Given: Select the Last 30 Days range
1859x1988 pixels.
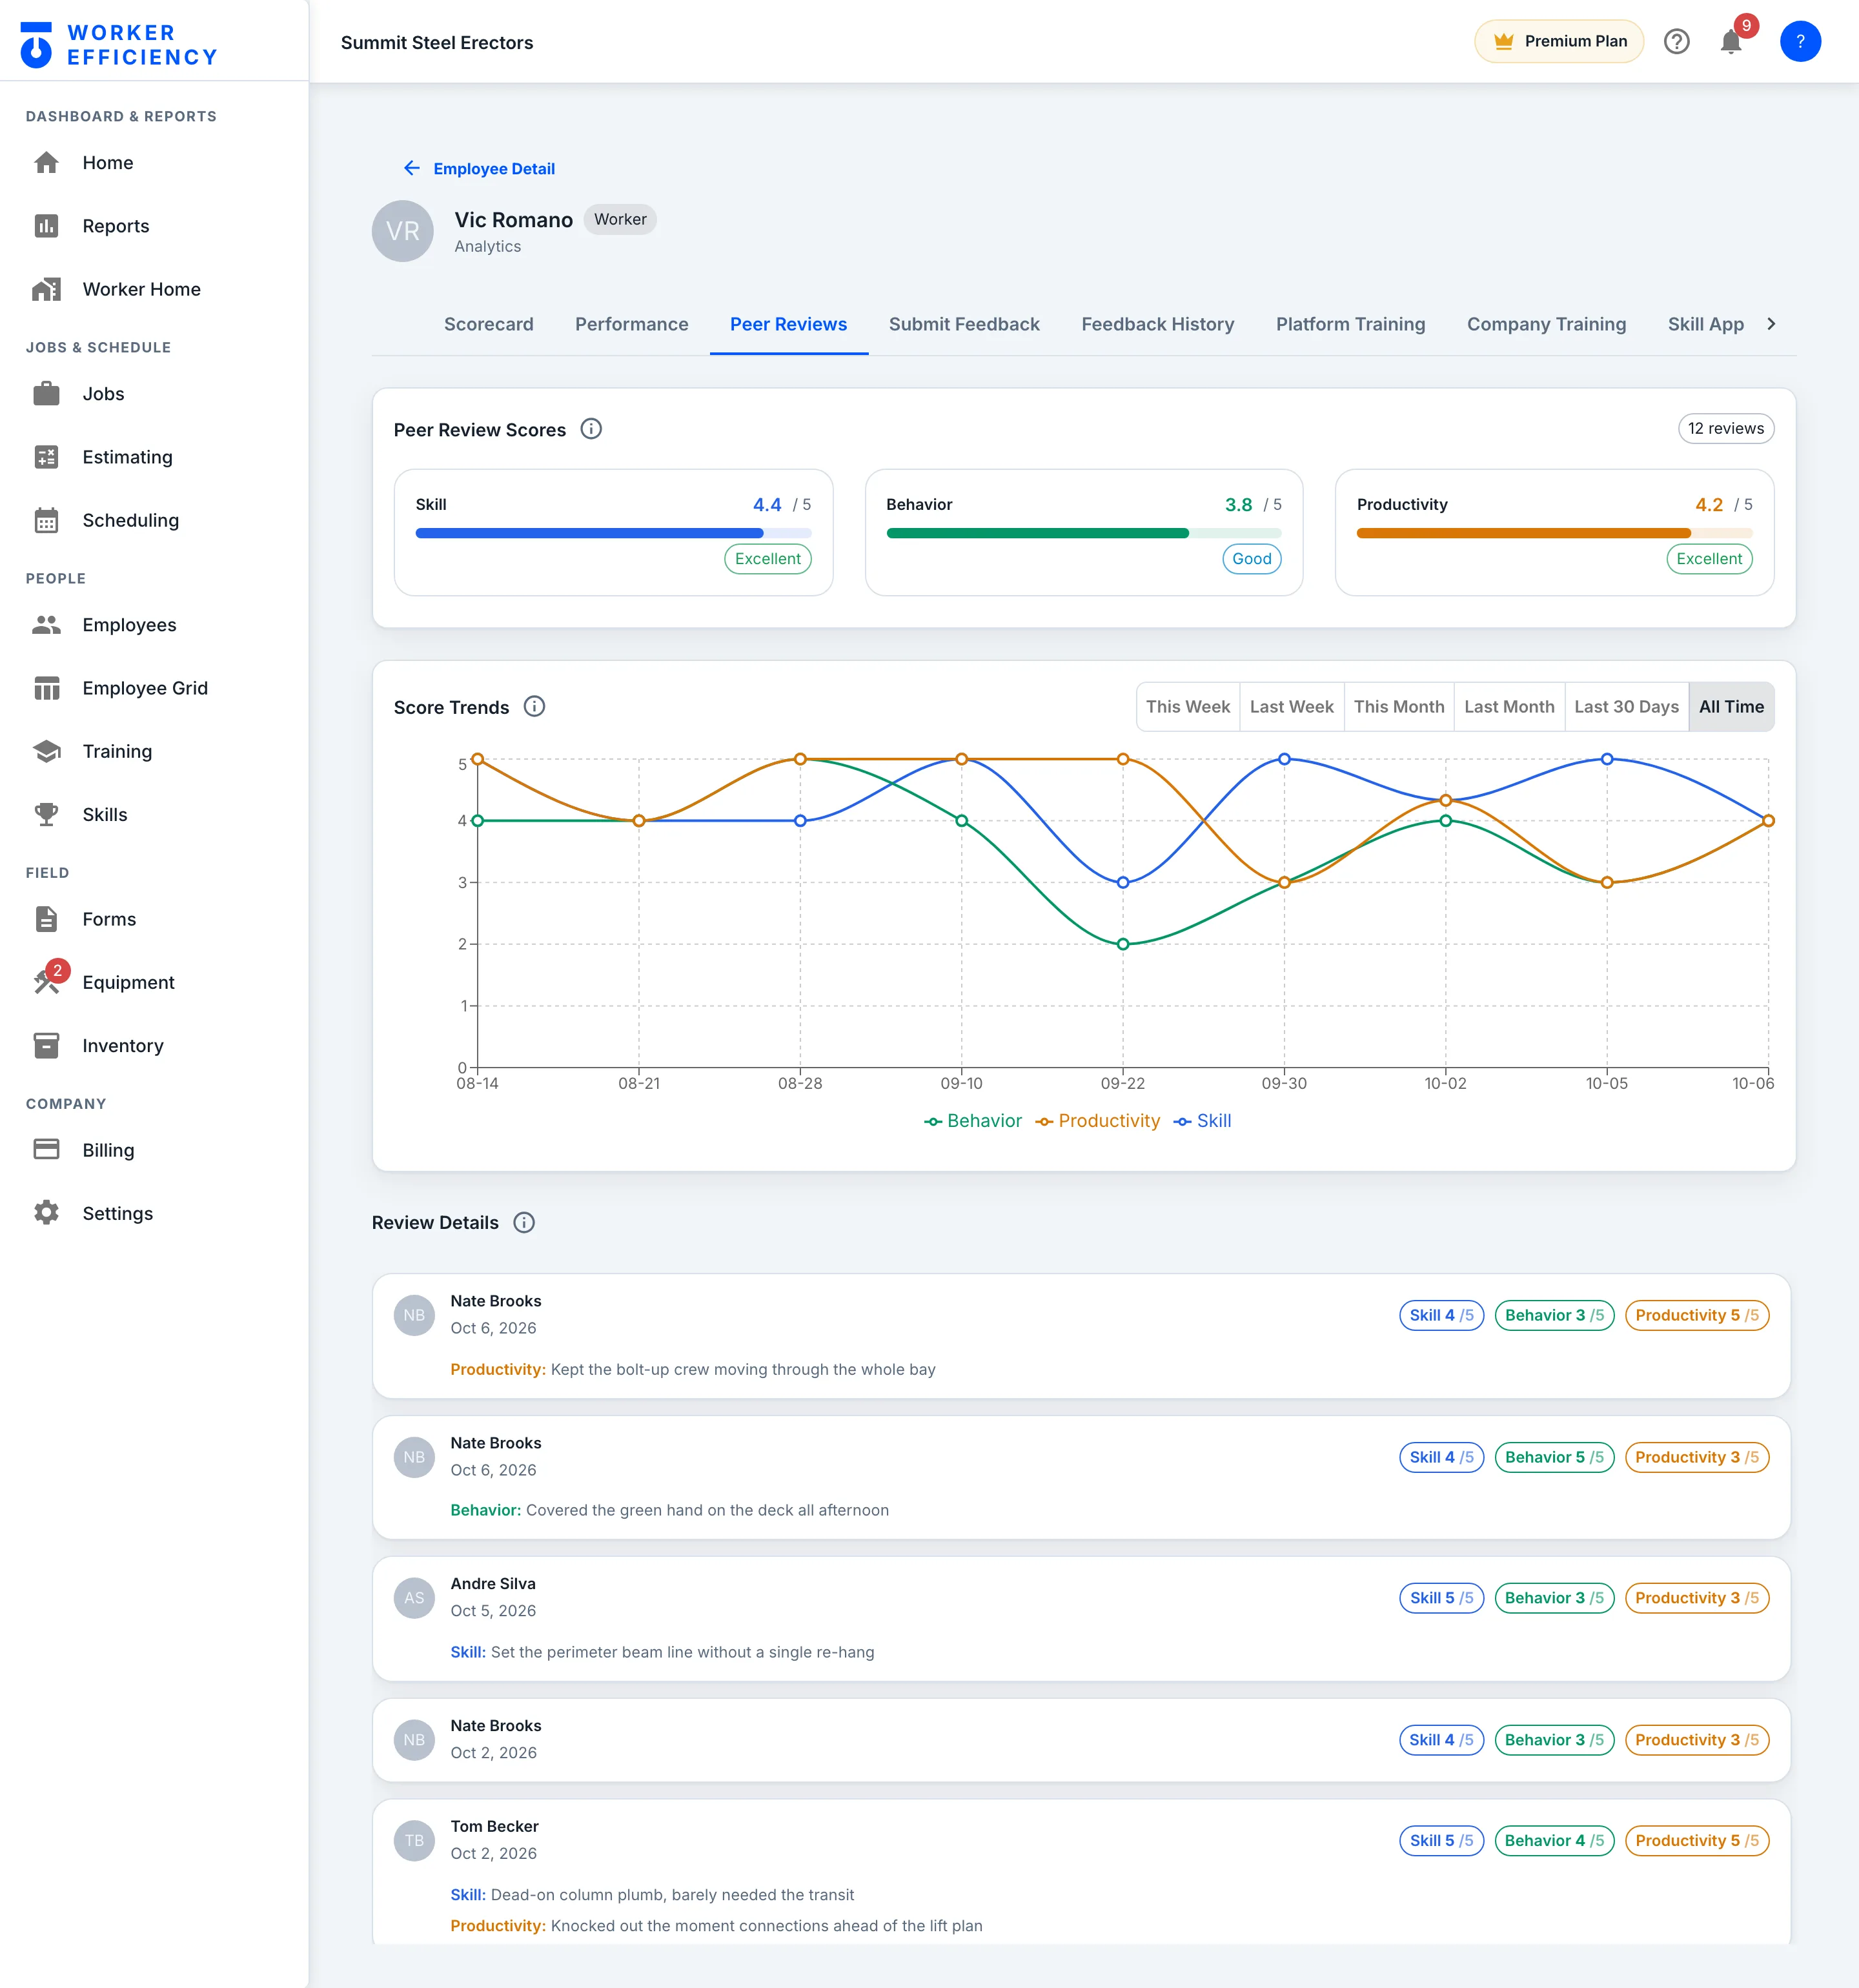Looking at the screenshot, I should [x=1626, y=706].
